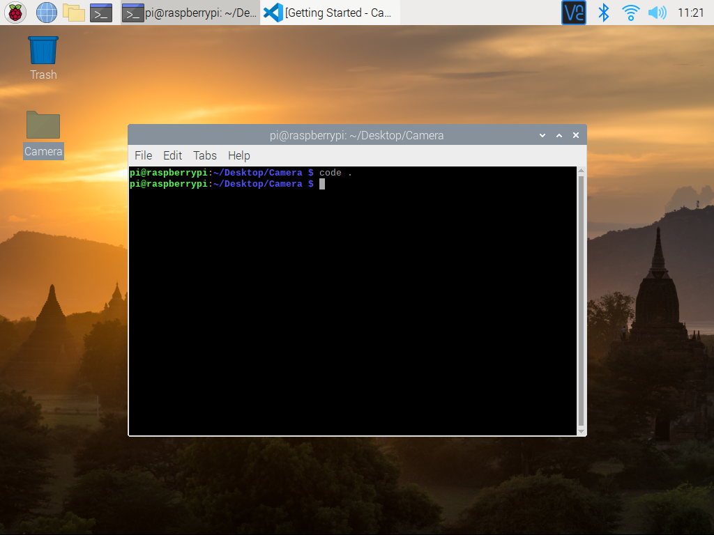Place the cursor at the terminal prompt
Image resolution: width=714 pixels, height=535 pixels.
tap(321, 183)
